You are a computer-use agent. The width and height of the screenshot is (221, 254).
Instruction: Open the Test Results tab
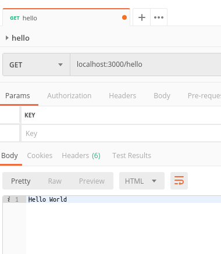[x=131, y=156]
